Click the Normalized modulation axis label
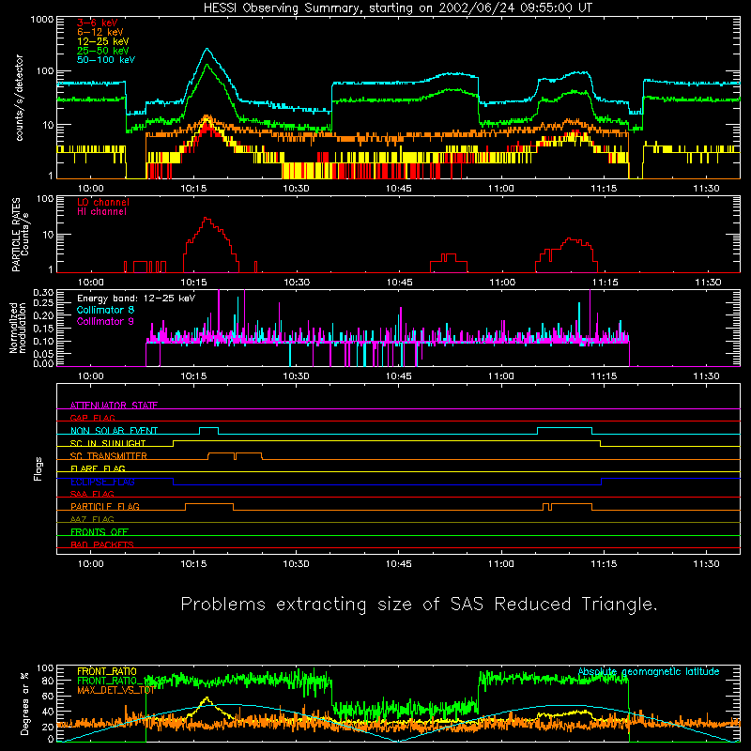This screenshot has width=751, height=751. (18, 329)
